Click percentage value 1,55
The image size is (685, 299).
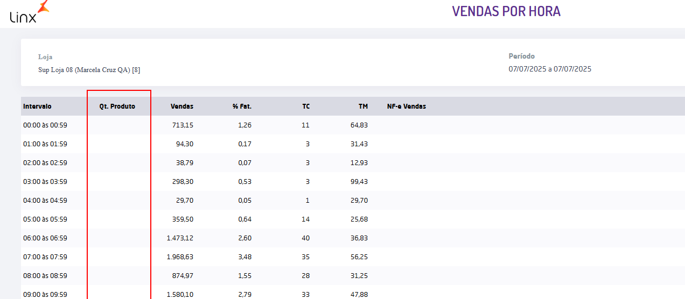pyautogui.click(x=245, y=276)
